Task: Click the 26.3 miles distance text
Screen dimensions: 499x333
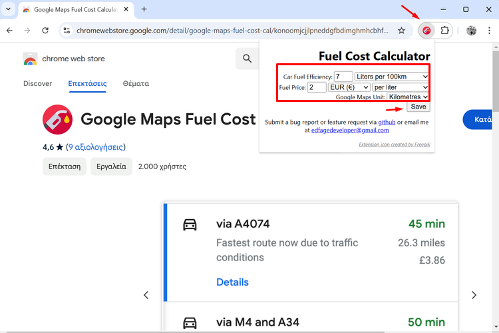Action: pos(421,243)
